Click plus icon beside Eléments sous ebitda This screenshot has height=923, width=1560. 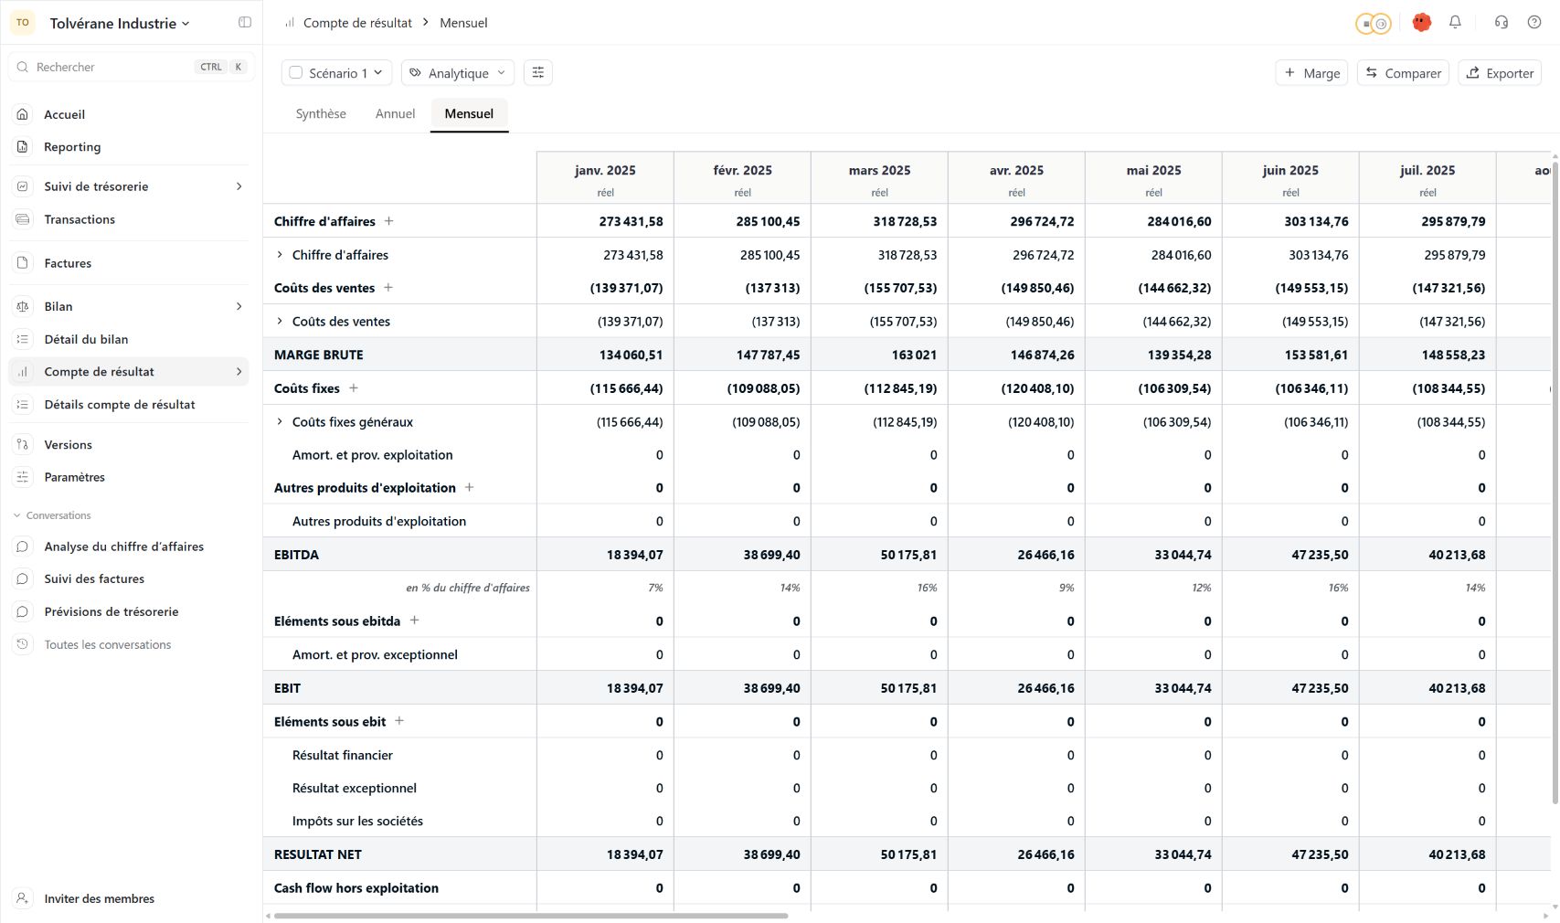tap(414, 621)
